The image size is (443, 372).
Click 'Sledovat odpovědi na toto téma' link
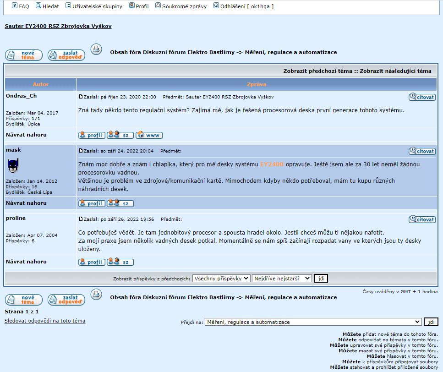tap(45, 321)
